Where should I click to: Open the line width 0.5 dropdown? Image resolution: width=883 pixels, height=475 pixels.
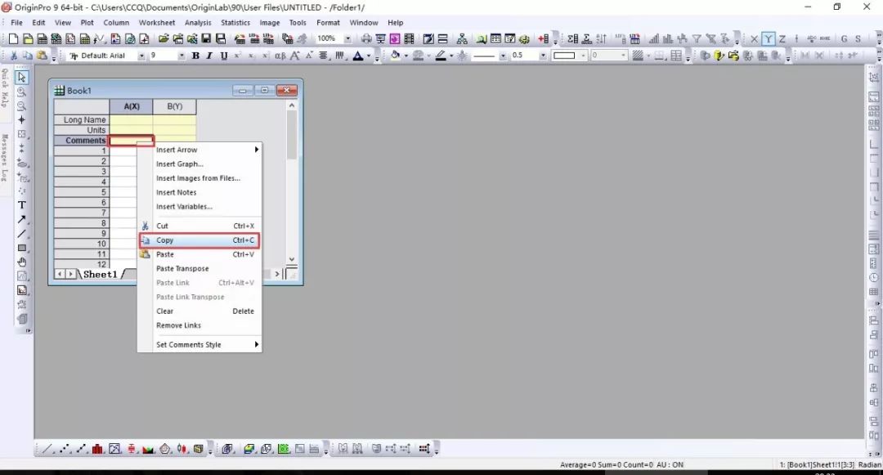[x=543, y=55]
